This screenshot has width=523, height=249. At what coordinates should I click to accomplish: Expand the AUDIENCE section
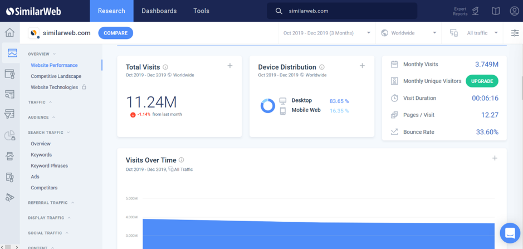(x=42, y=118)
